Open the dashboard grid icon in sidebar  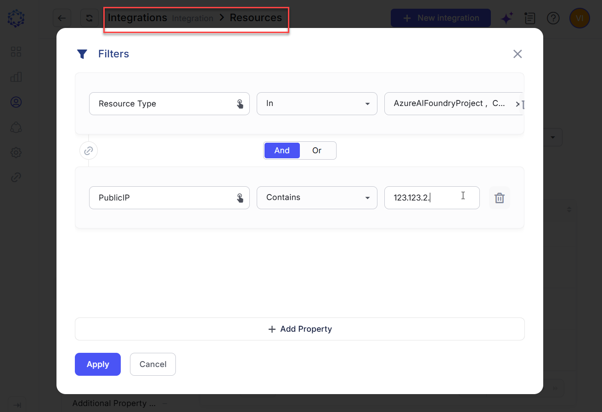tap(16, 51)
